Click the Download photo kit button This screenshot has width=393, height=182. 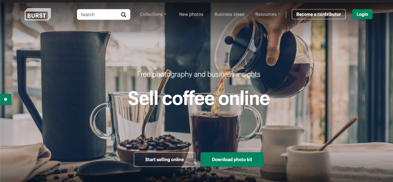[232, 159]
